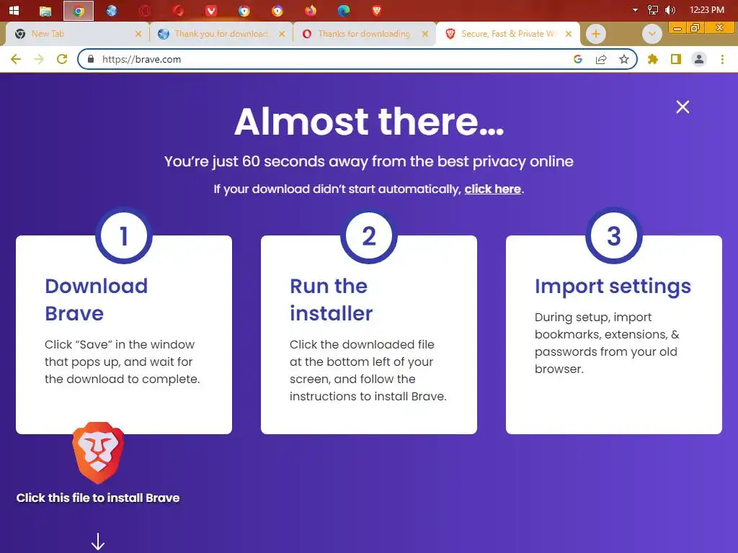
Task: Open the volume tray icon
Action: (x=670, y=10)
